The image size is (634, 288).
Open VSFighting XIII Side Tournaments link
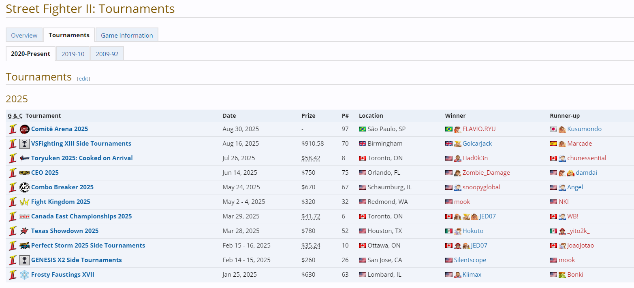pos(81,144)
